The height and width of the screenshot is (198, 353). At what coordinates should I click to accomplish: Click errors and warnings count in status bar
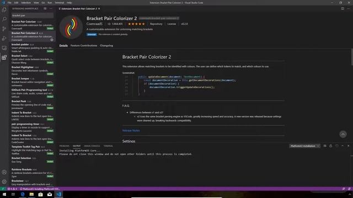click(x=12, y=189)
